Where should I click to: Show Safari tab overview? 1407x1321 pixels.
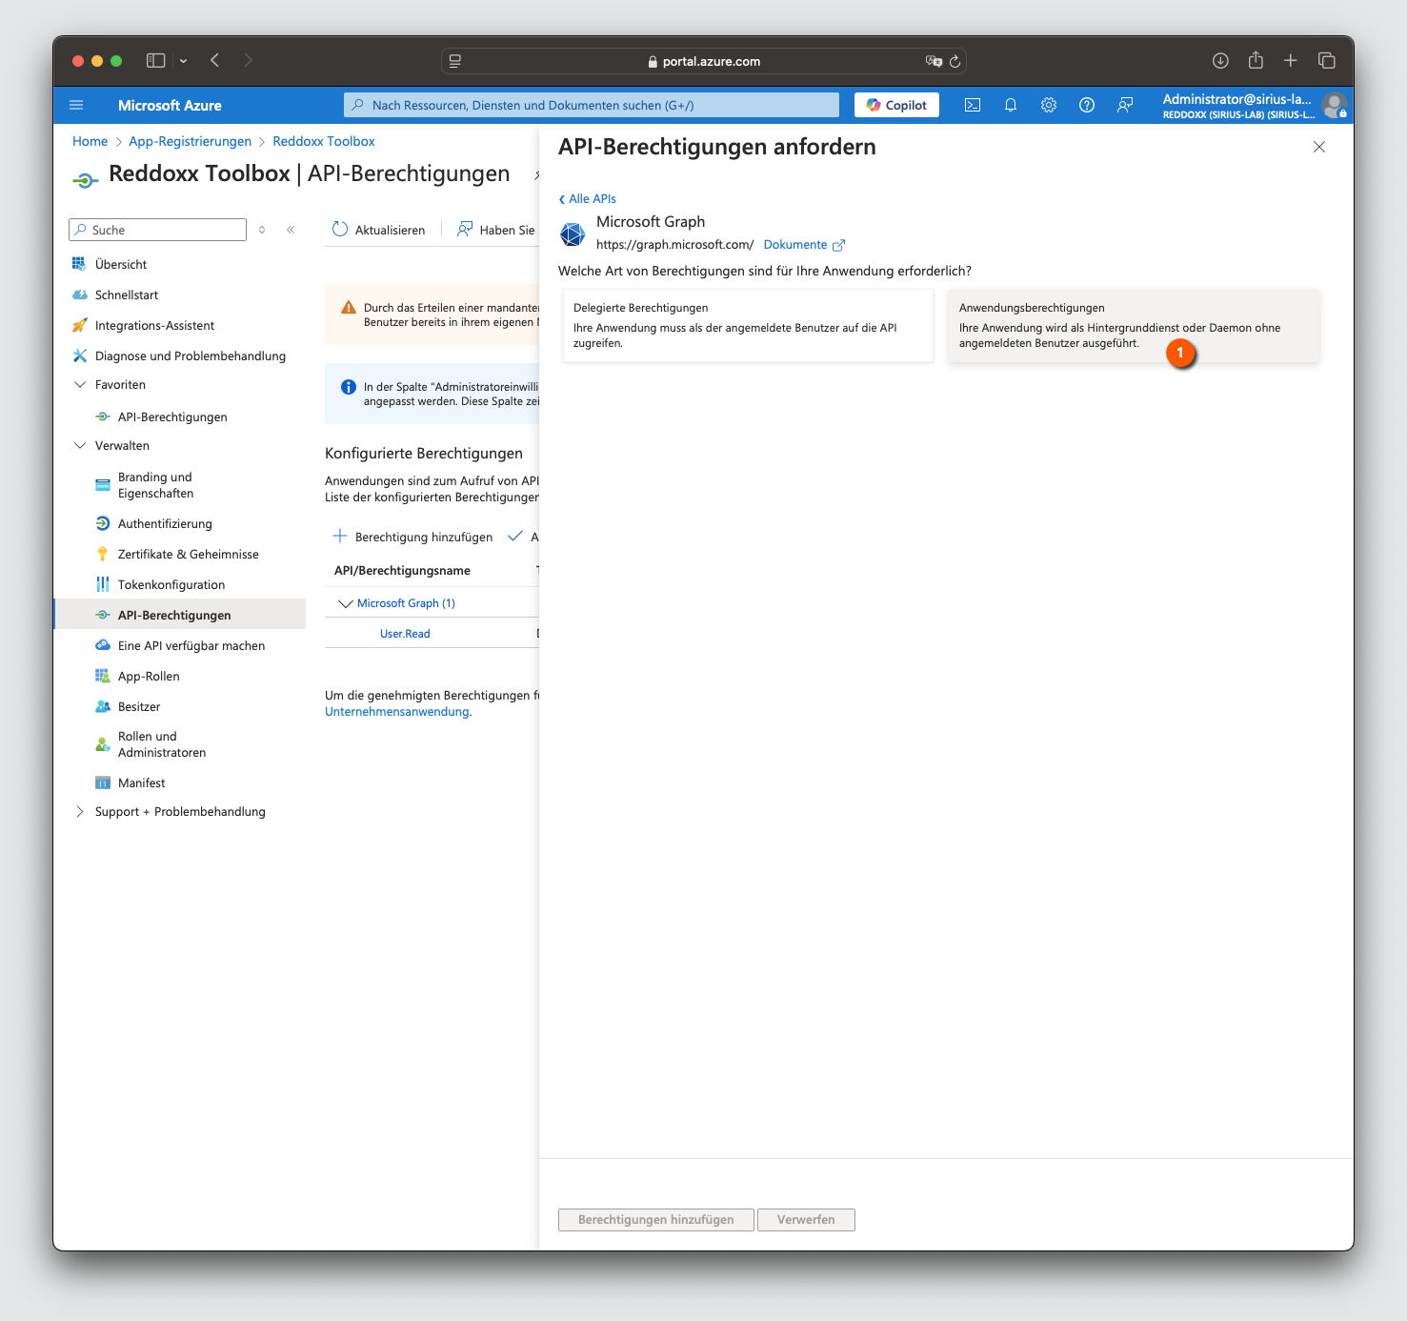(1326, 61)
